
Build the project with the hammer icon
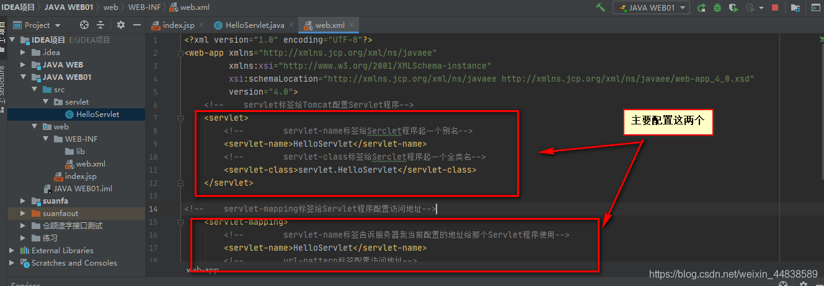tap(600, 7)
